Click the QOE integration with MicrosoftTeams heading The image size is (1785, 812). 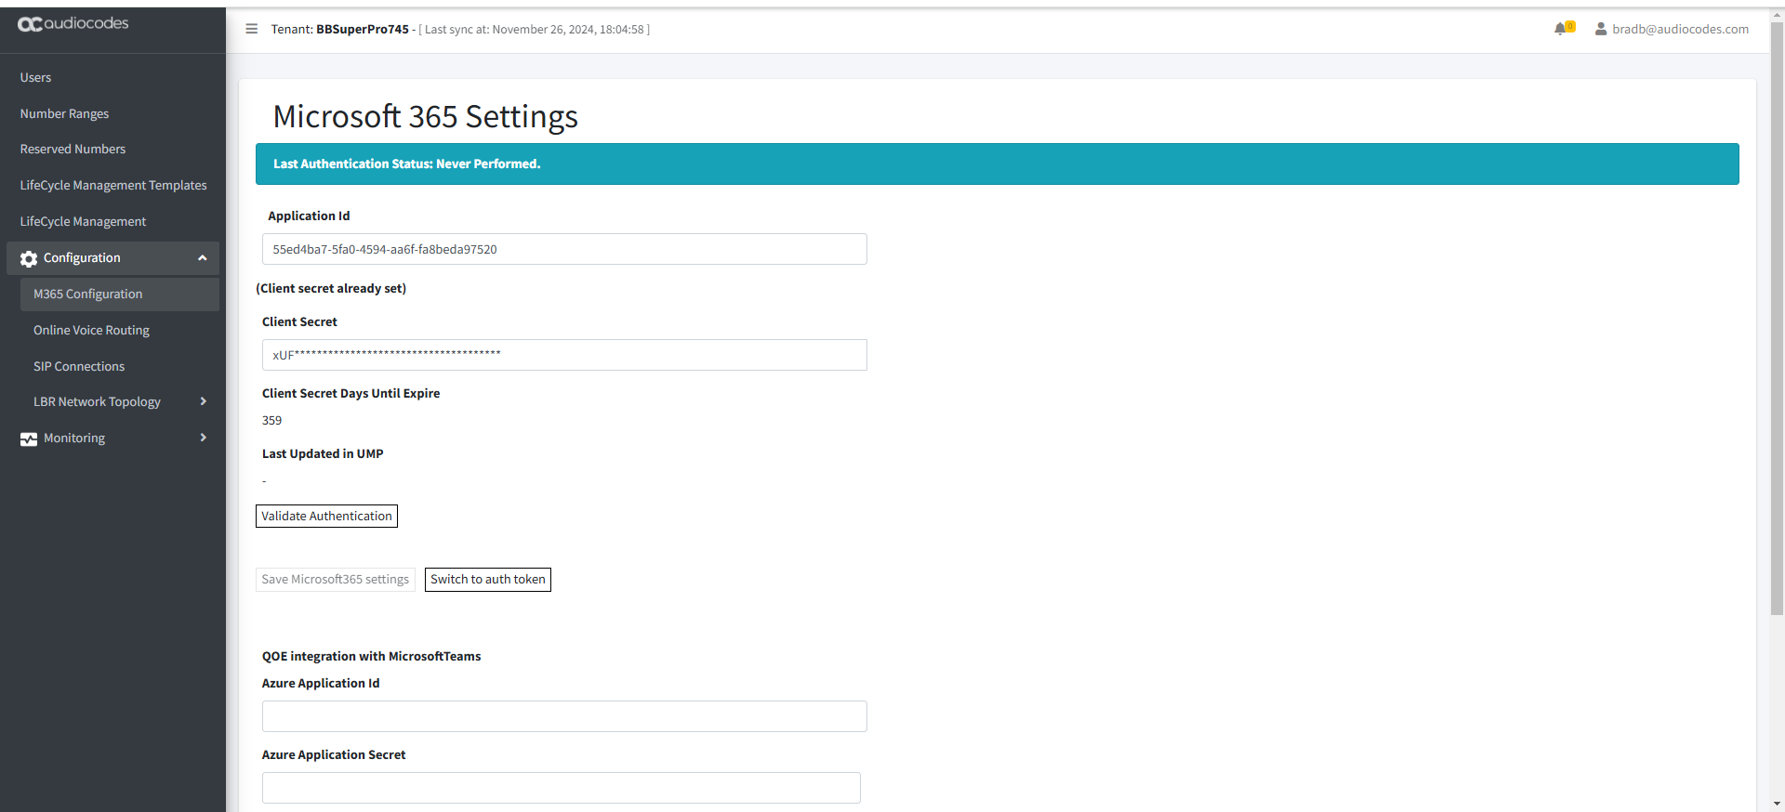coord(371,657)
